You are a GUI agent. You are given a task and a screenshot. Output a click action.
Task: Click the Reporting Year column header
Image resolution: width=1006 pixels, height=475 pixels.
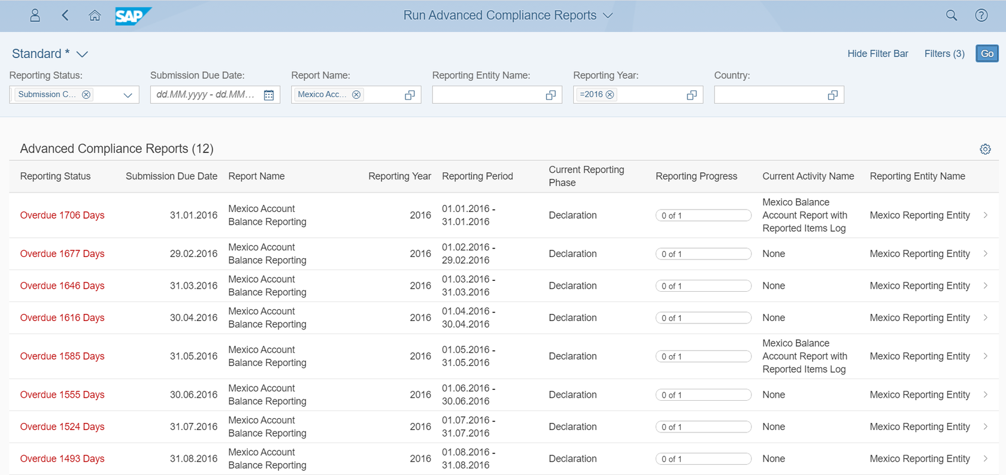pos(399,176)
